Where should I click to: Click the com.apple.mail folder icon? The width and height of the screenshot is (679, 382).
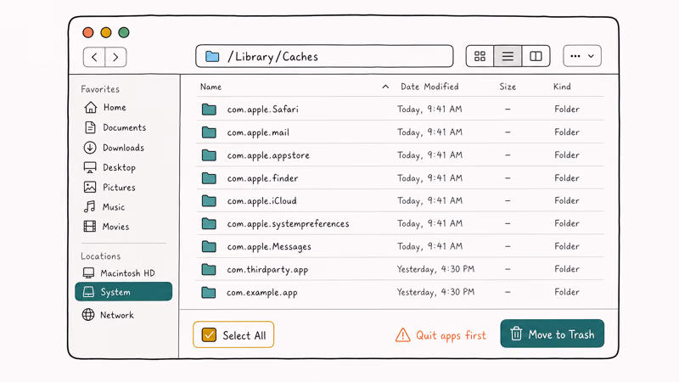[209, 132]
